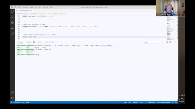Open the Extensions view in activity bar
195x109 pixels.
tap(12, 34)
